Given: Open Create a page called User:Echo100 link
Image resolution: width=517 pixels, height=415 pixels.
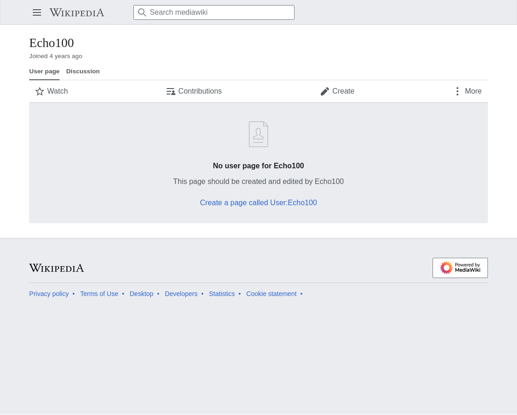Looking at the screenshot, I should [x=258, y=202].
